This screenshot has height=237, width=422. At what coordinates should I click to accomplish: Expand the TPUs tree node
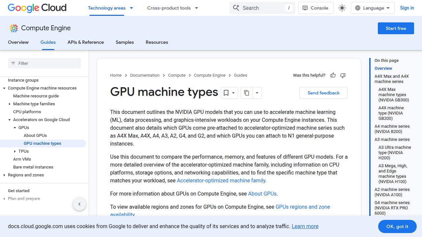[15, 151]
